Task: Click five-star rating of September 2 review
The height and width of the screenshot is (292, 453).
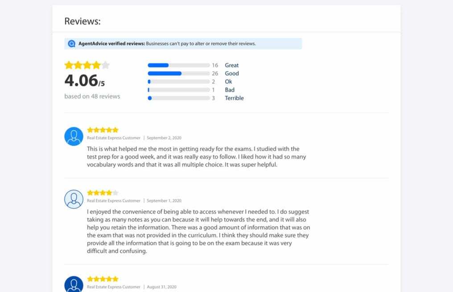Action: [x=103, y=130]
